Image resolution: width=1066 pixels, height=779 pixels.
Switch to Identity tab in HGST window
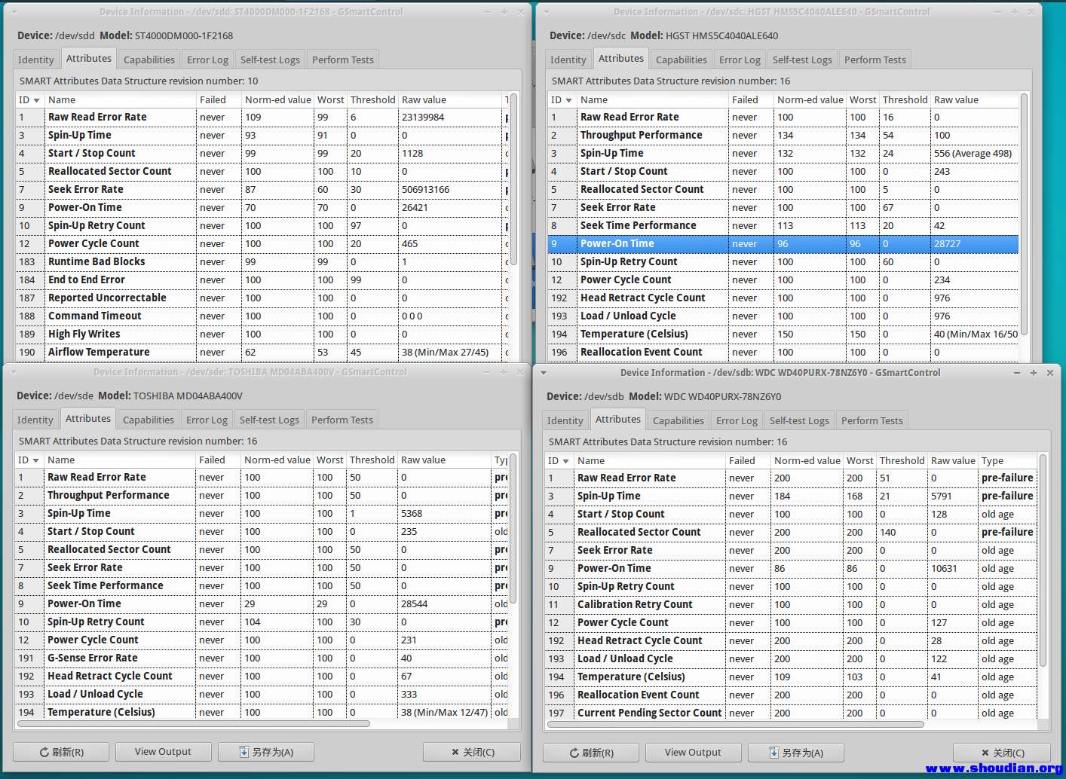click(568, 60)
